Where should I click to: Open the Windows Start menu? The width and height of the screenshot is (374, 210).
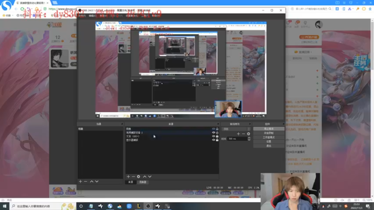[5, 206]
